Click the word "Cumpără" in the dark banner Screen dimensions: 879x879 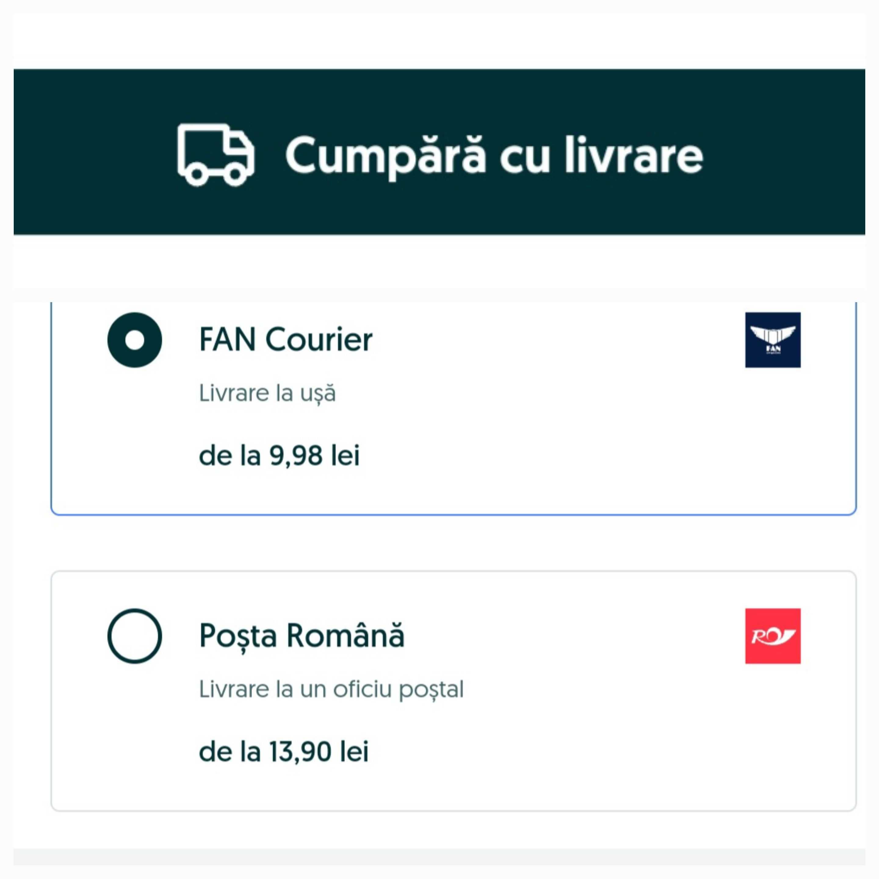[385, 156]
